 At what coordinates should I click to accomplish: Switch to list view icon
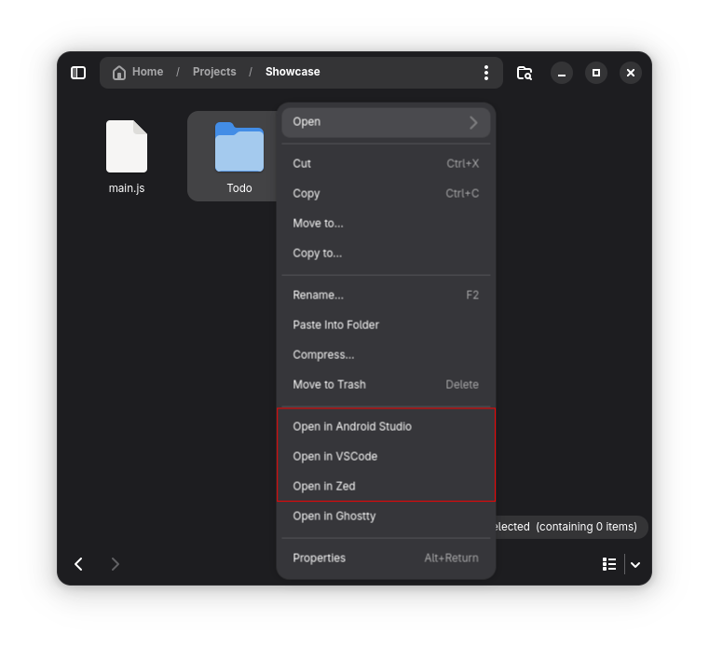pyautogui.click(x=609, y=564)
